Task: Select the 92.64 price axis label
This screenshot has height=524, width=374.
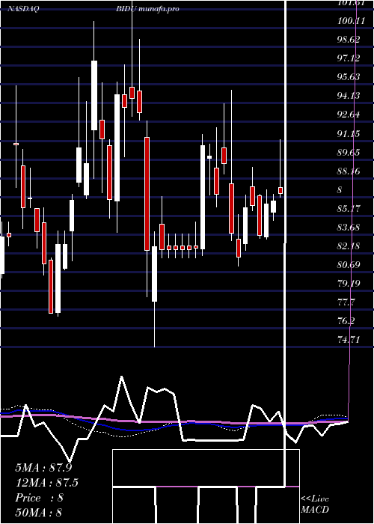Action: point(349,115)
